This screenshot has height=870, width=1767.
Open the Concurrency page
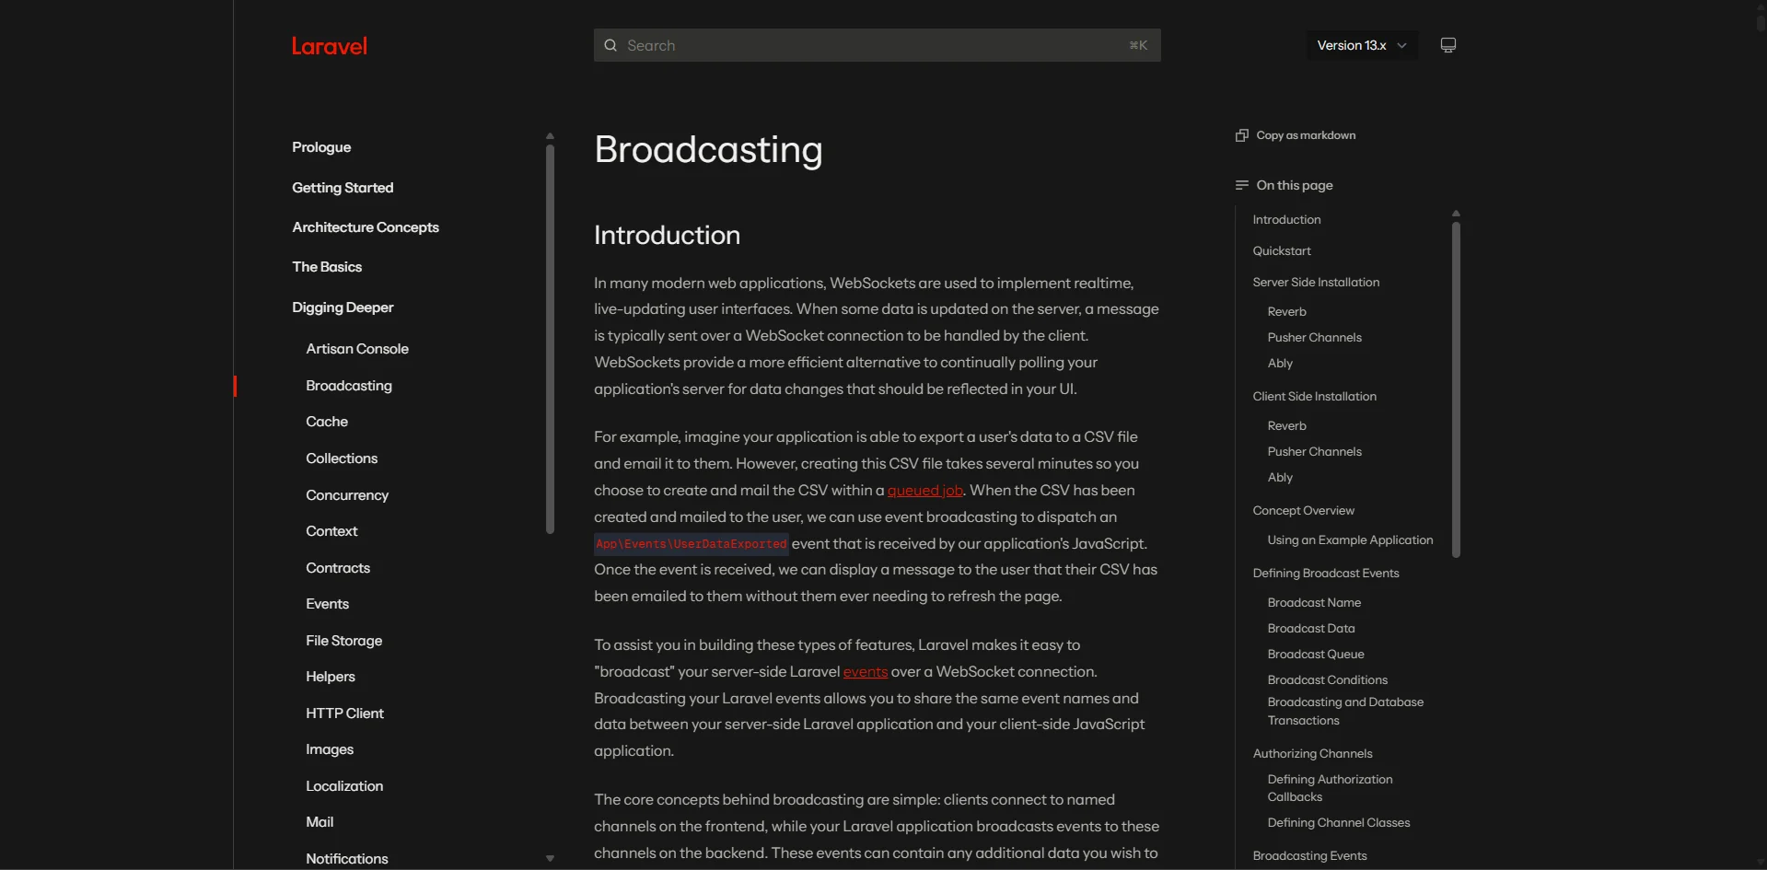point(347,495)
